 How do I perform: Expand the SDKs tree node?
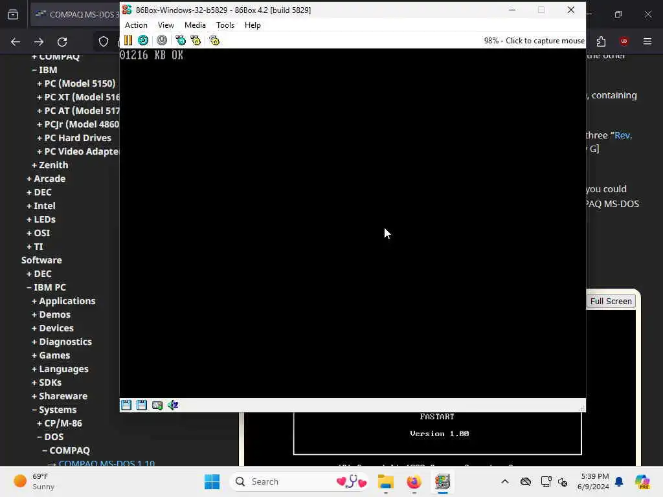point(47,382)
